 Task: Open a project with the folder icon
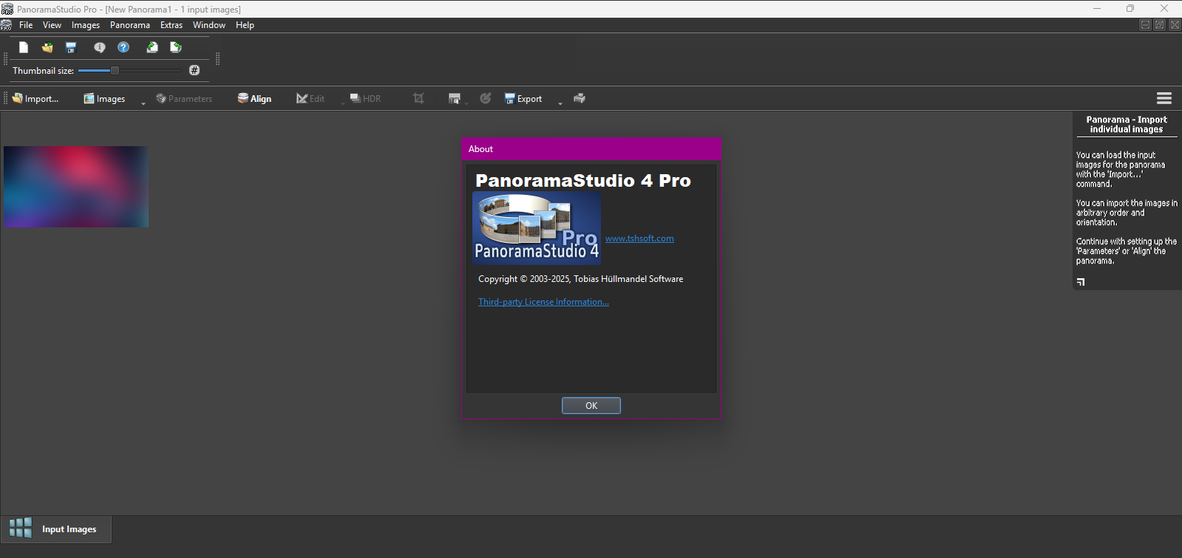[47, 47]
